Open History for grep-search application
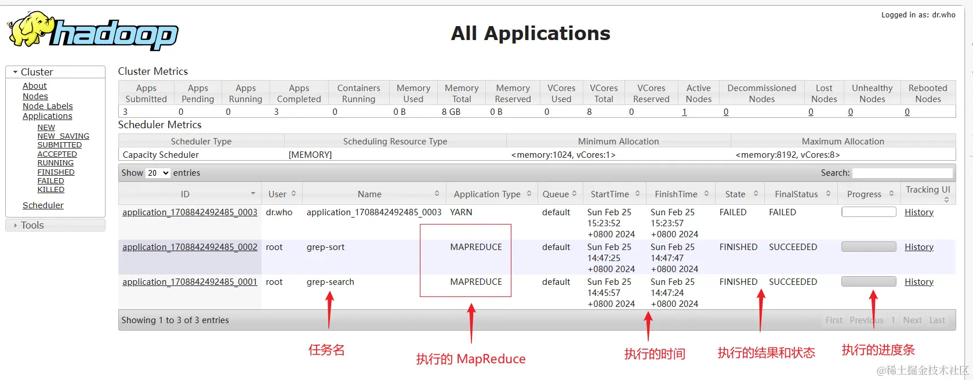This screenshot has height=380, width=973. pos(919,282)
